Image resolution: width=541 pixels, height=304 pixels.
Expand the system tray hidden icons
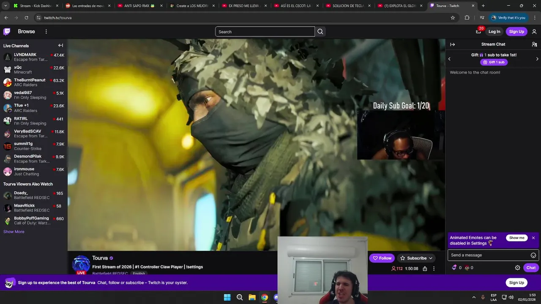coord(474,297)
